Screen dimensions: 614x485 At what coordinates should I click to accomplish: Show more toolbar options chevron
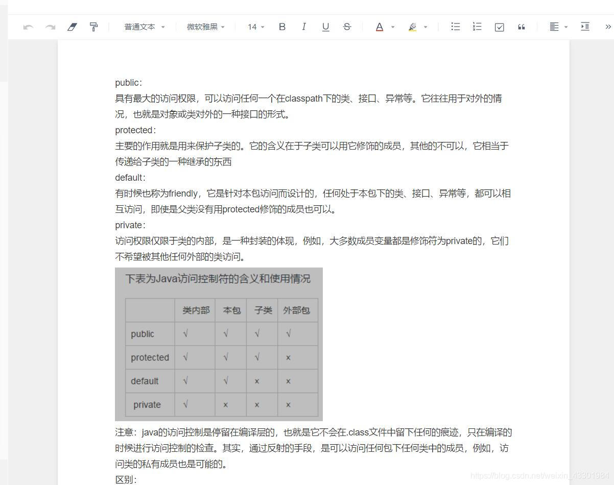(608, 27)
